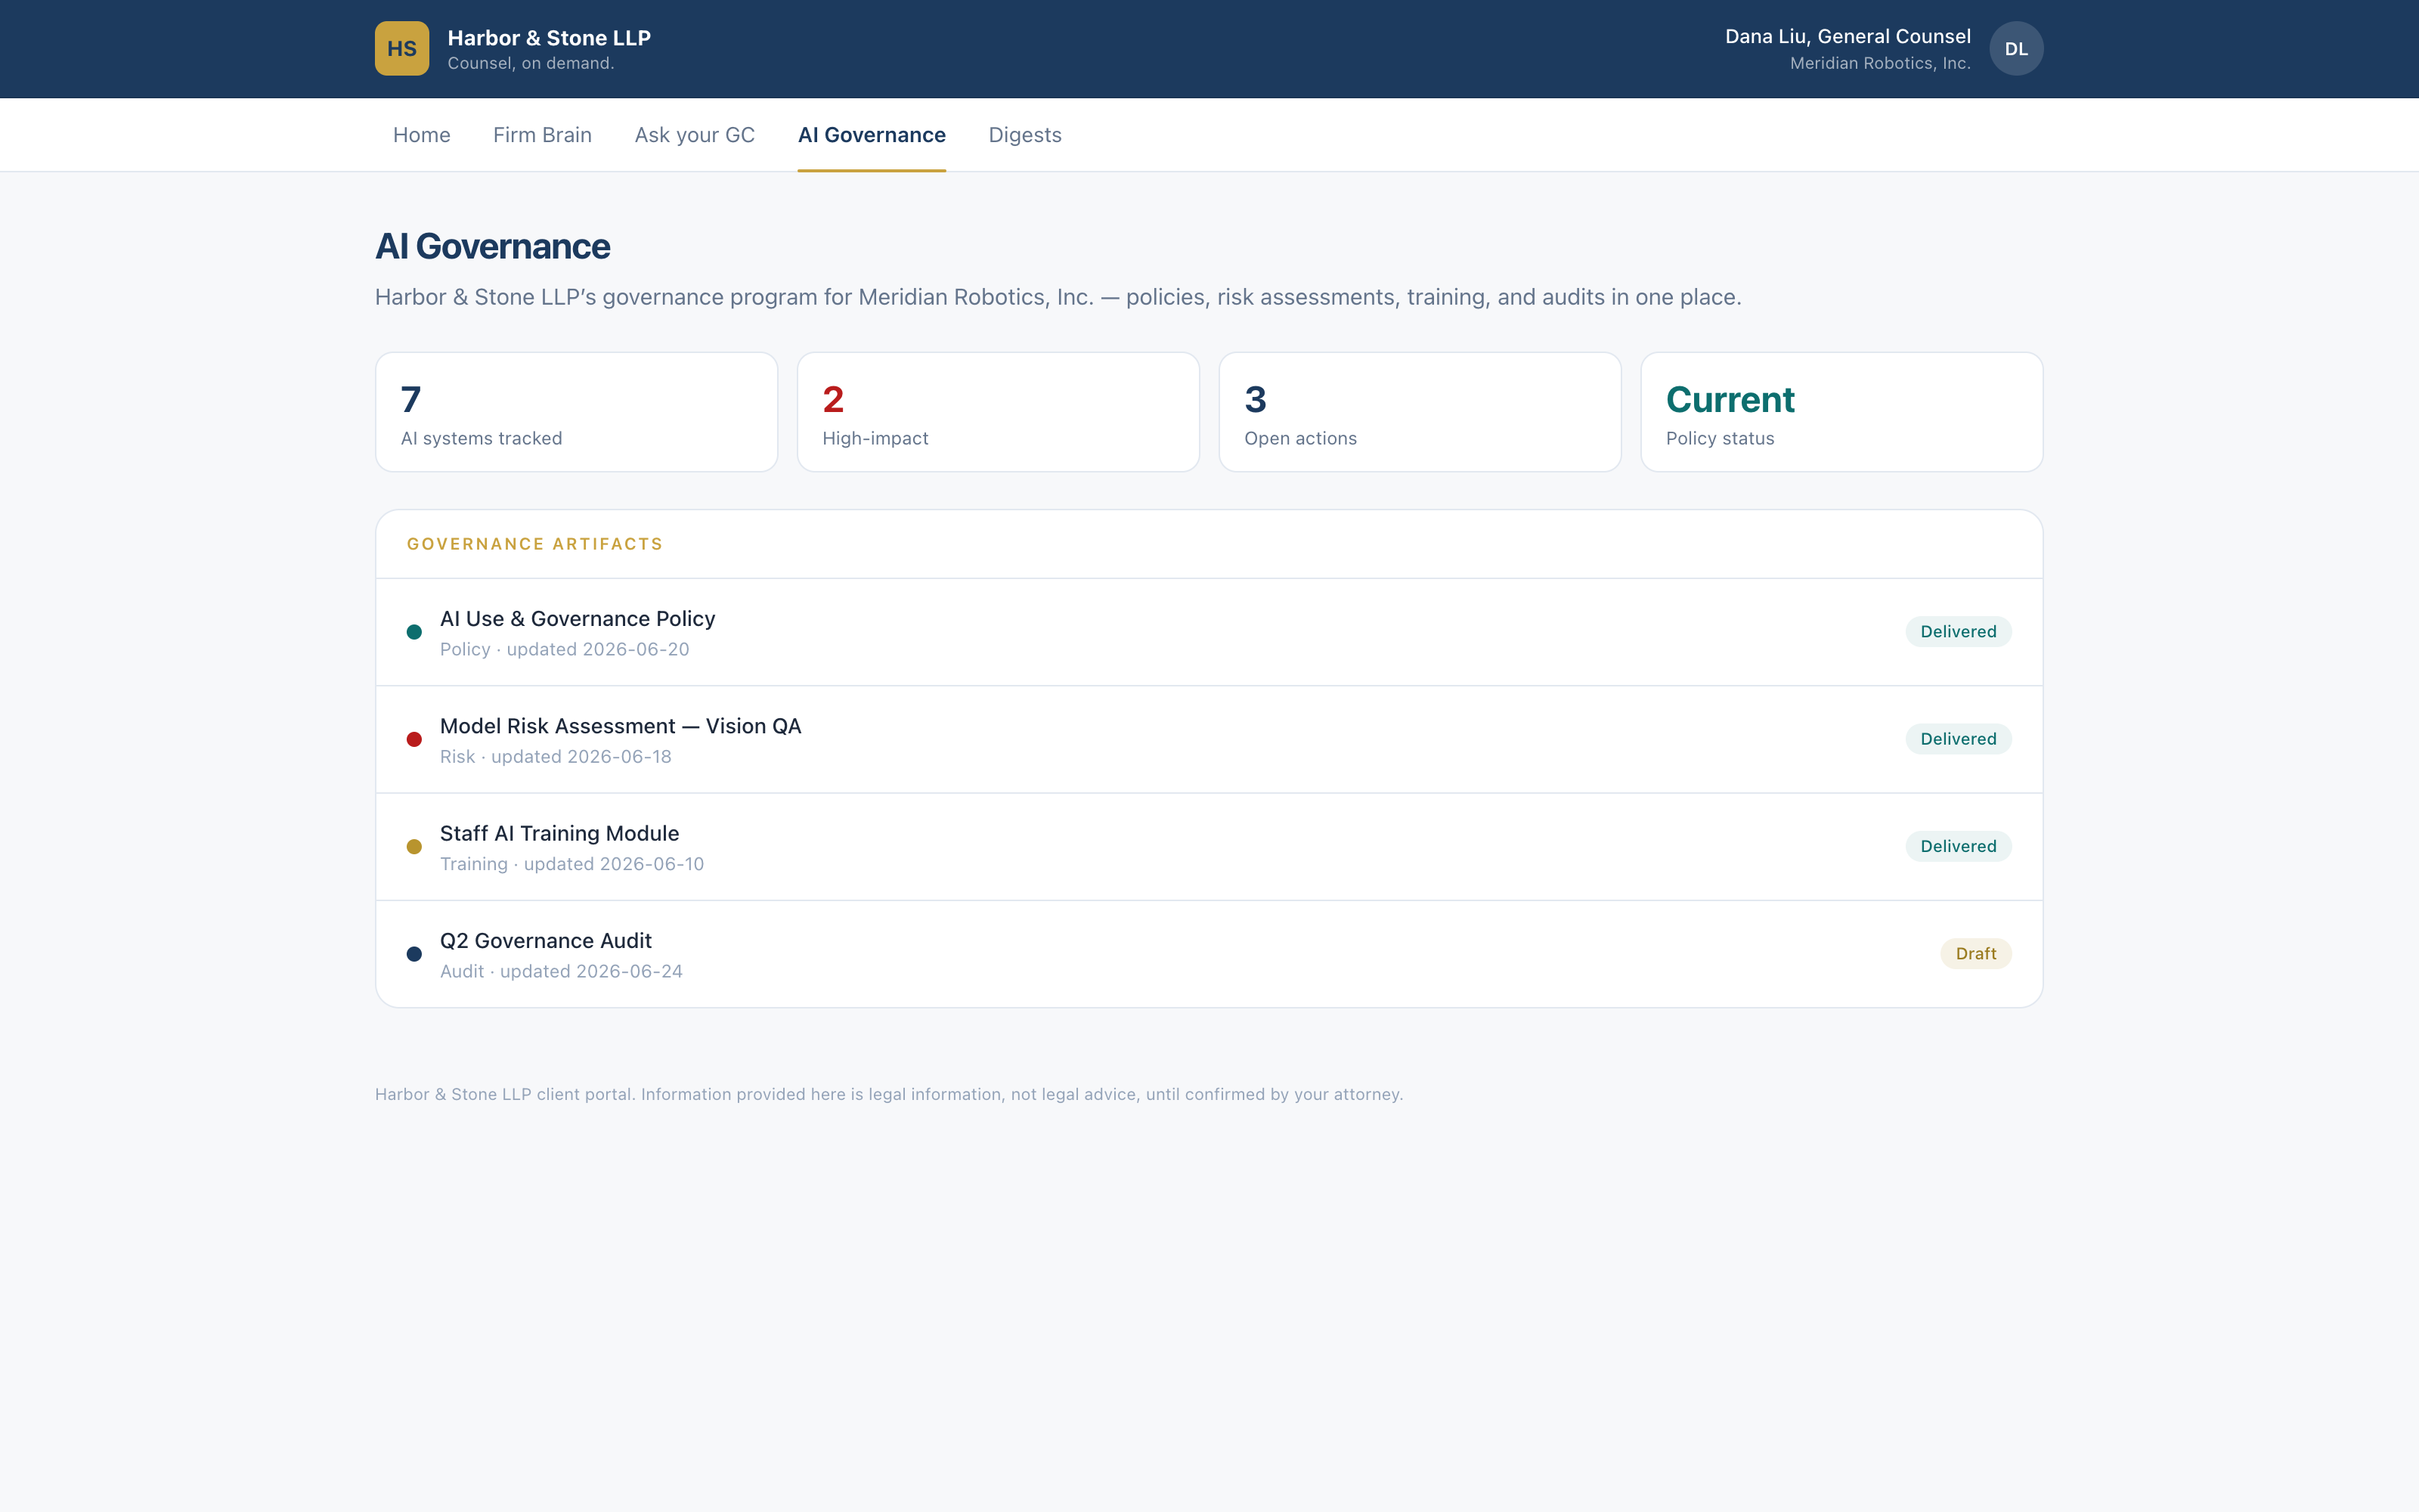Select the AI Governance tab

[872, 135]
